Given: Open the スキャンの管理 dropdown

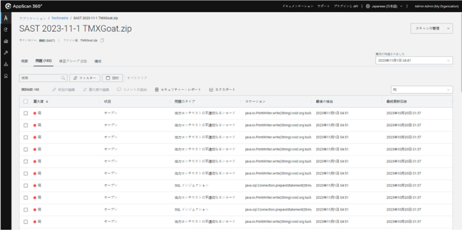Looking at the screenshot, I should click(431, 28).
